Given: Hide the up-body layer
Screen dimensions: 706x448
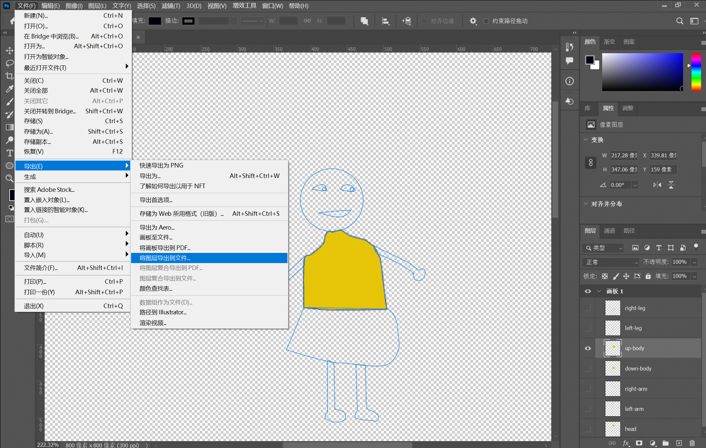Looking at the screenshot, I should pos(588,348).
